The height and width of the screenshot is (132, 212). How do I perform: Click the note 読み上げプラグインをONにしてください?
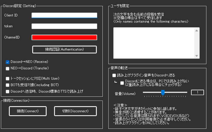coord(141,123)
